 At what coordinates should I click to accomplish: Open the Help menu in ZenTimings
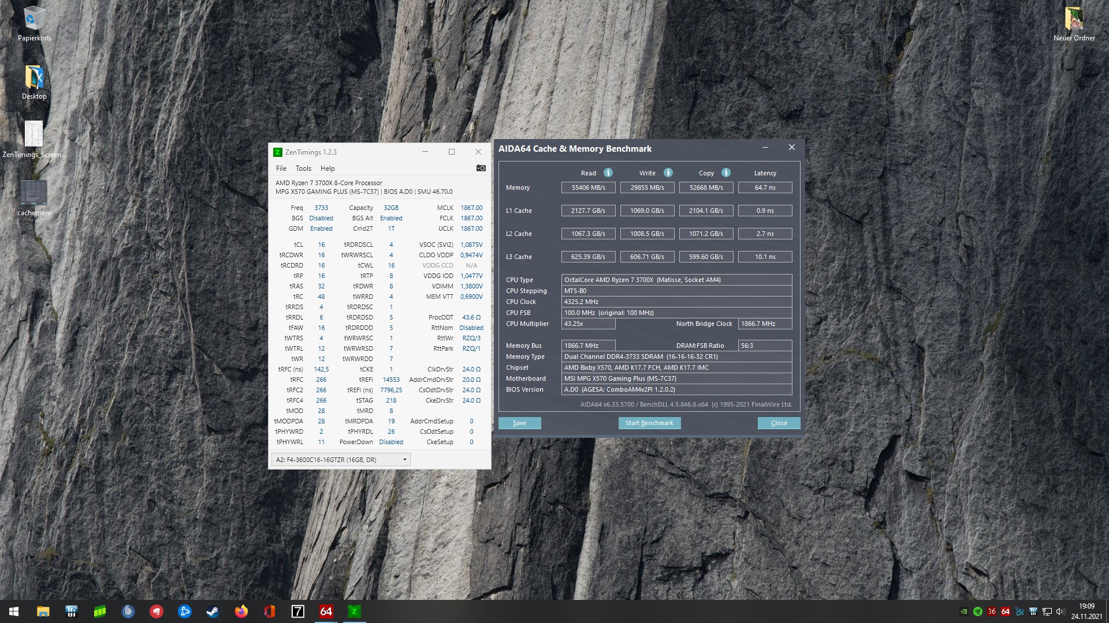tap(328, 168)
